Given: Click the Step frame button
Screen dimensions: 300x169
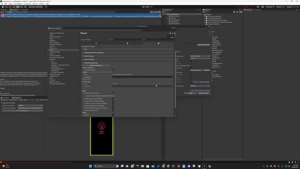Looking at the screenshot, I should coord(151,7).
